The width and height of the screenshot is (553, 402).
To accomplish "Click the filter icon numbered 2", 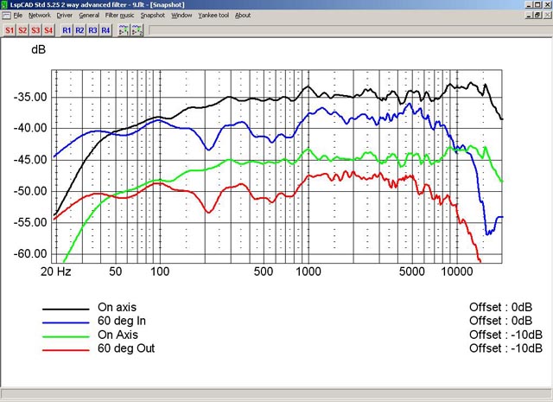I will click(x=137, y=30).
